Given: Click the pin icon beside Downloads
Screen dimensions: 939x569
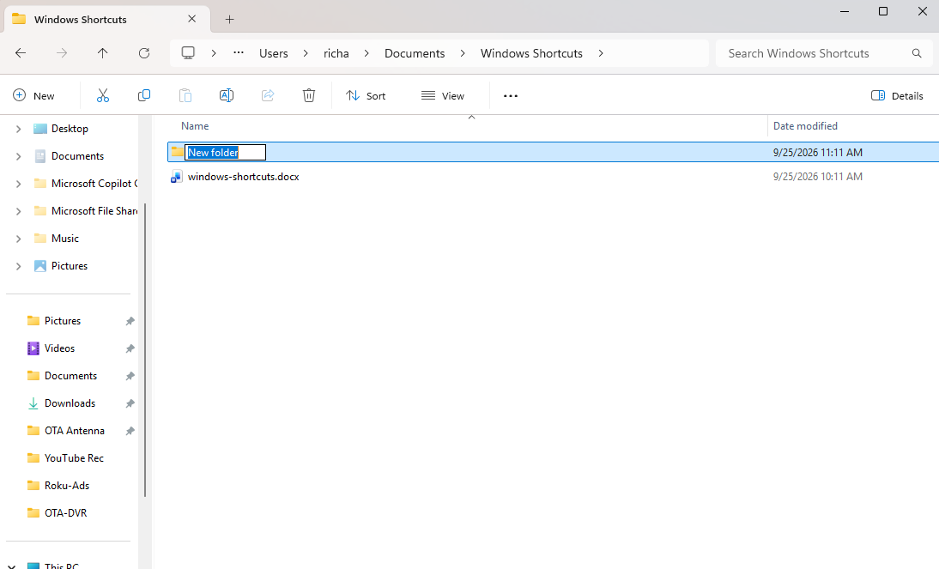Looking at the screenshot, I should (x=130, y=403).
